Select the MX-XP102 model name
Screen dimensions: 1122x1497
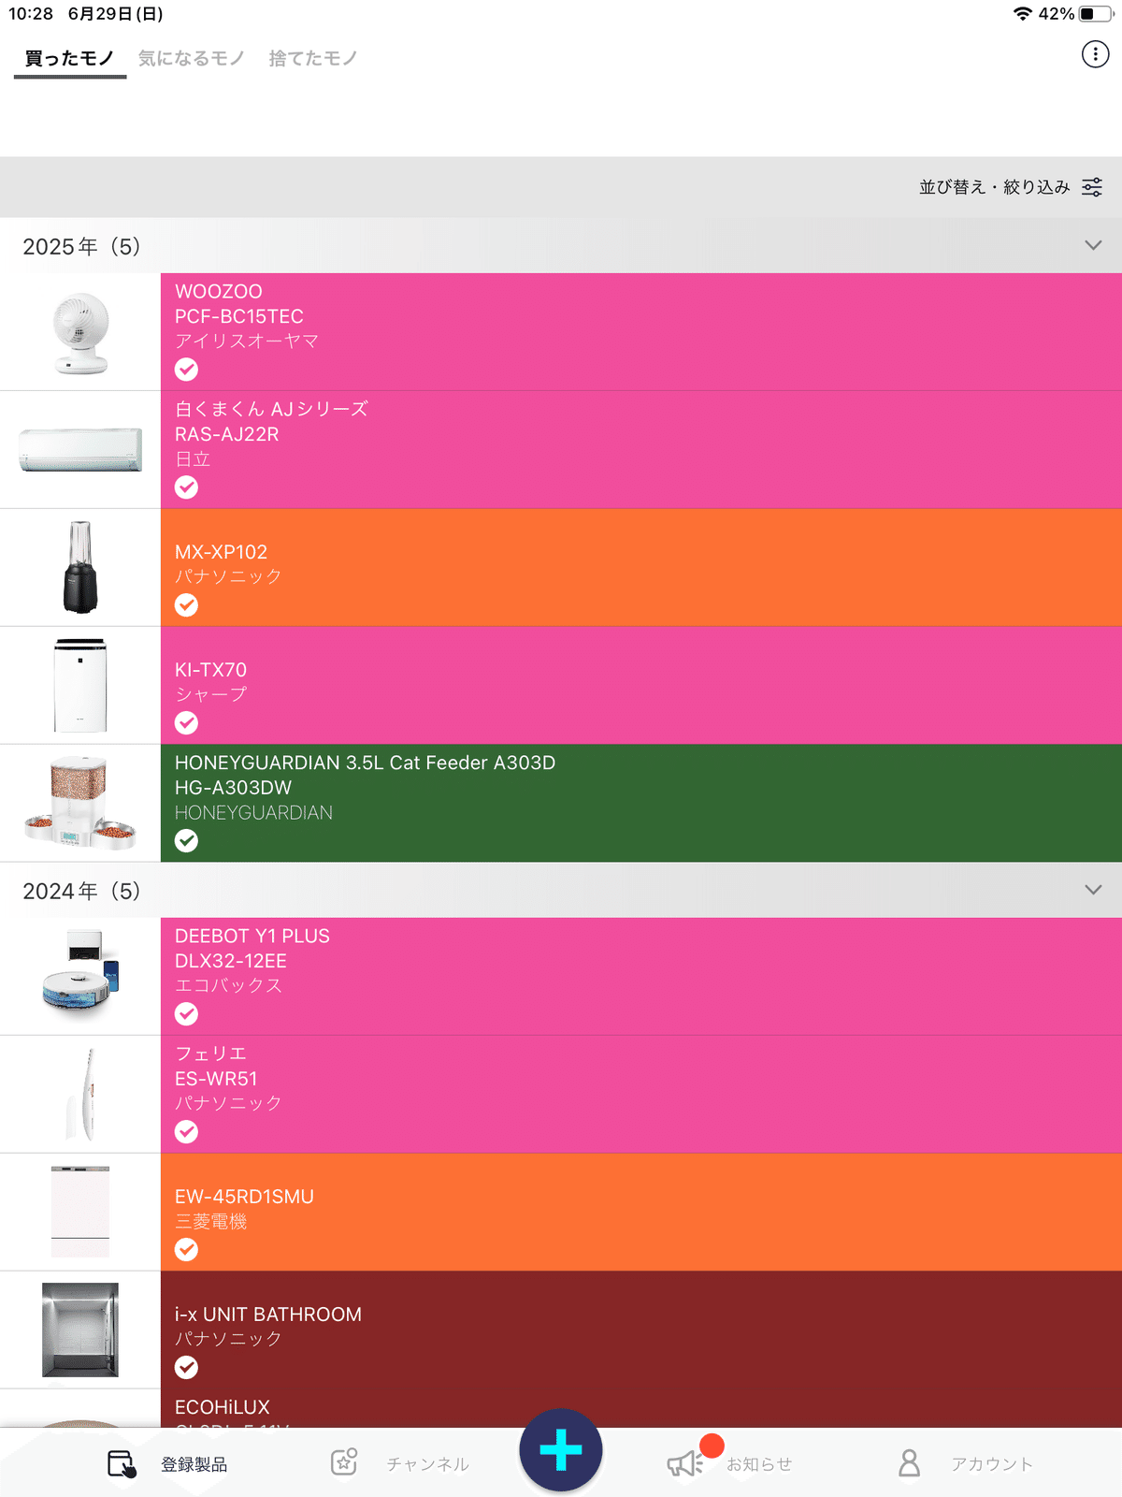(222, 552)
